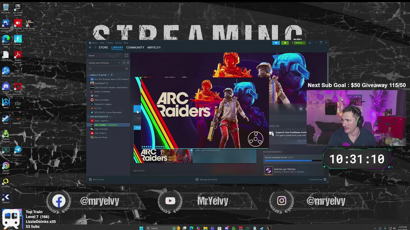Open the View menu
The width and height of the screenshot is (410, 230).
(102, 42)
